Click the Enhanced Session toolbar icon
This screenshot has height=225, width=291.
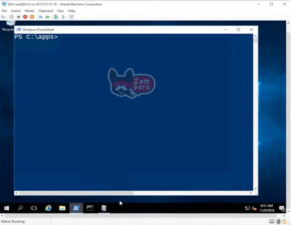tap(72, 17)
